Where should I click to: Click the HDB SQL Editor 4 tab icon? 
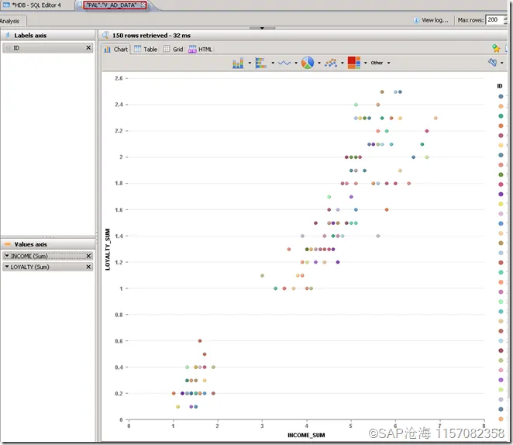coord(6,5)
